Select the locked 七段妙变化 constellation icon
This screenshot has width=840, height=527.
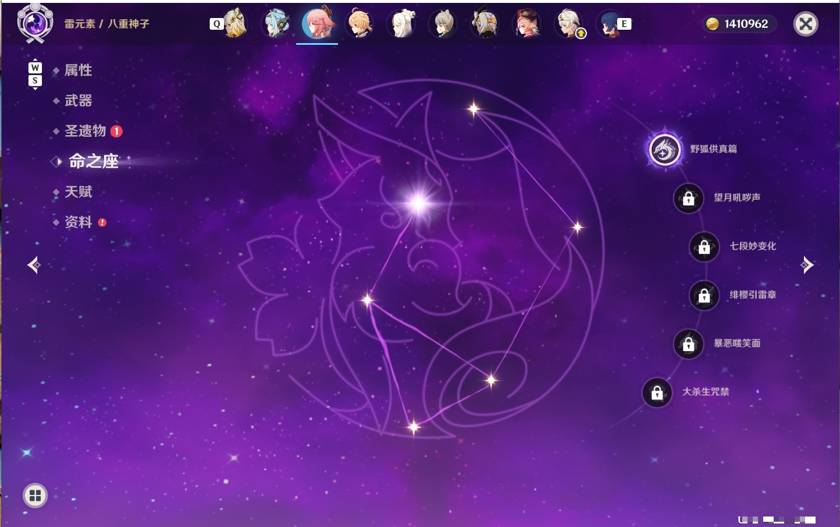[x=704, y=247]
